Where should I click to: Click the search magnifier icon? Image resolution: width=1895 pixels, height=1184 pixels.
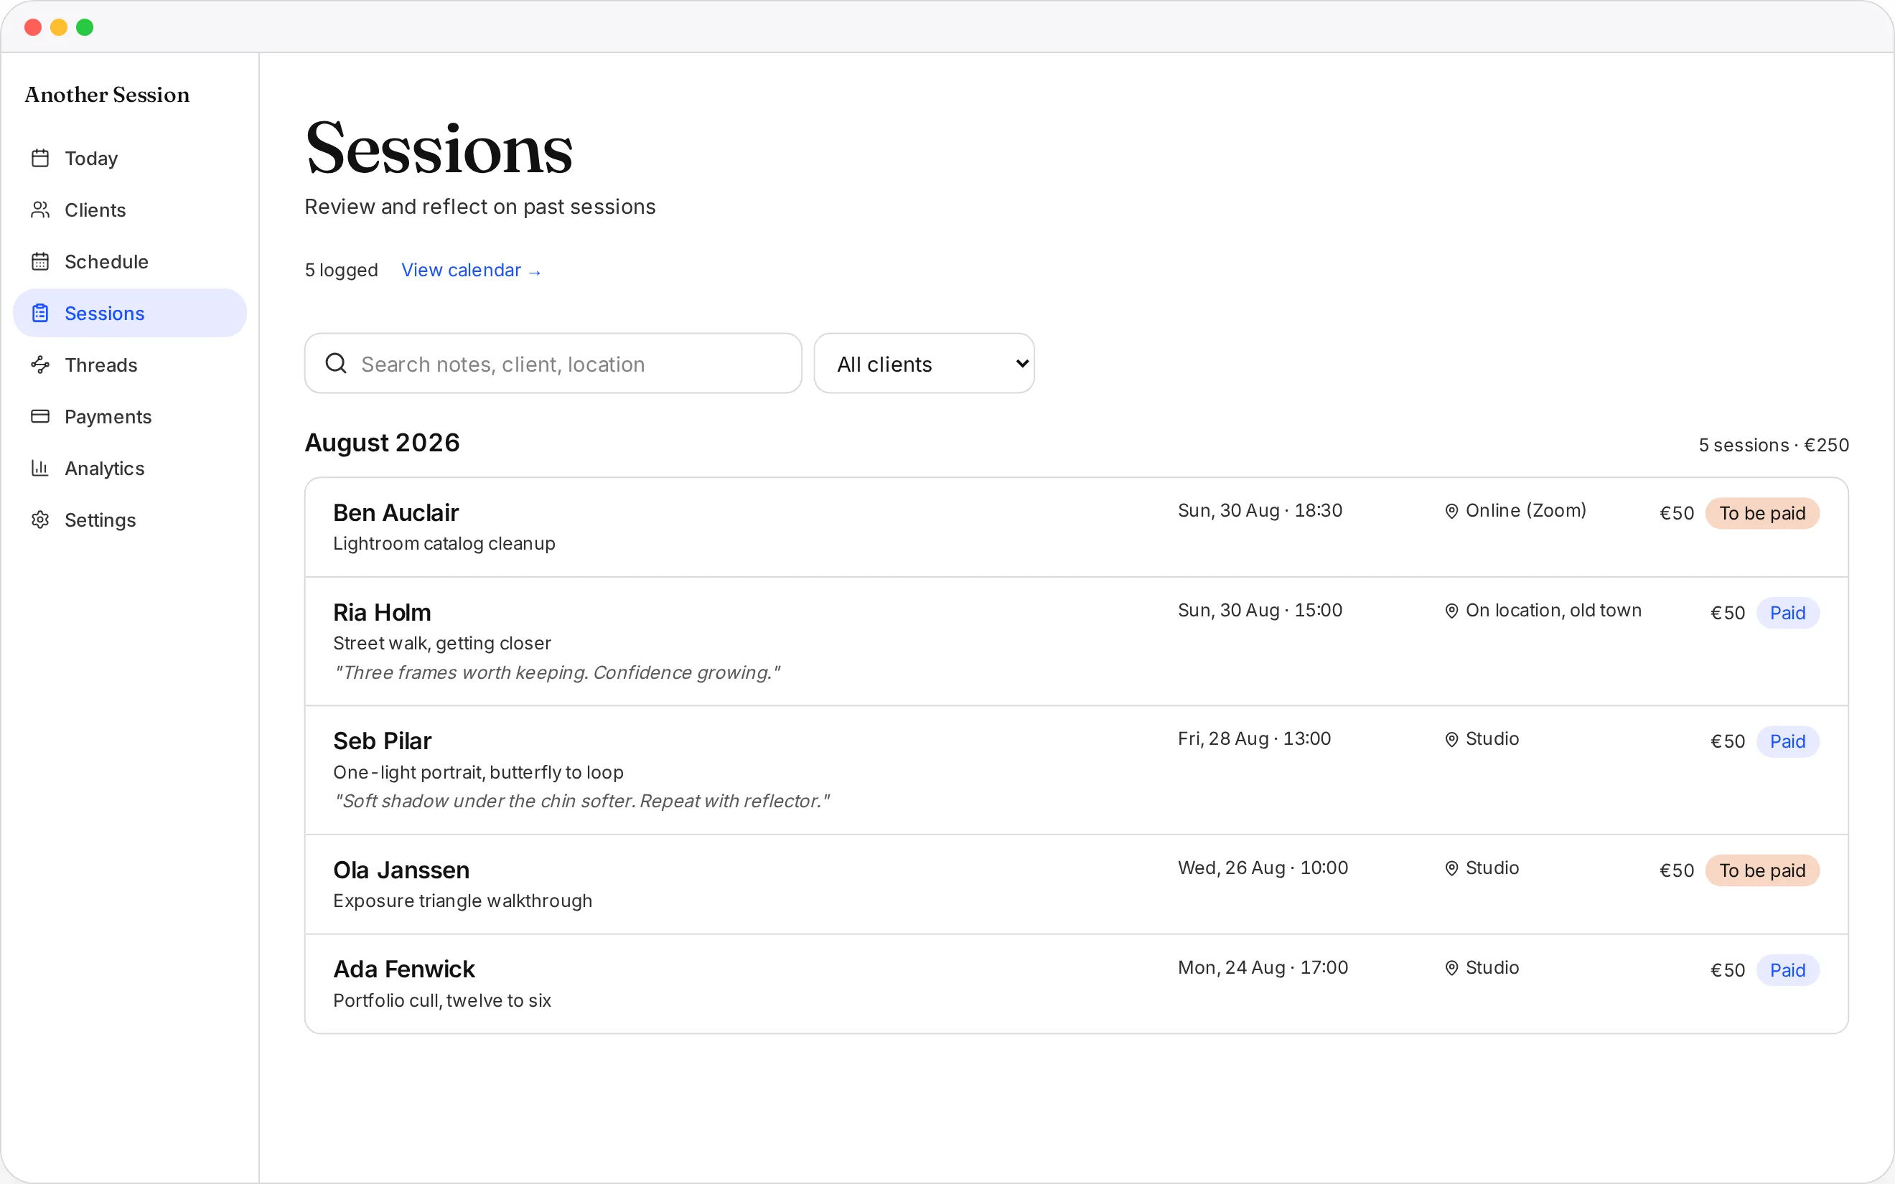pos(336,363)
